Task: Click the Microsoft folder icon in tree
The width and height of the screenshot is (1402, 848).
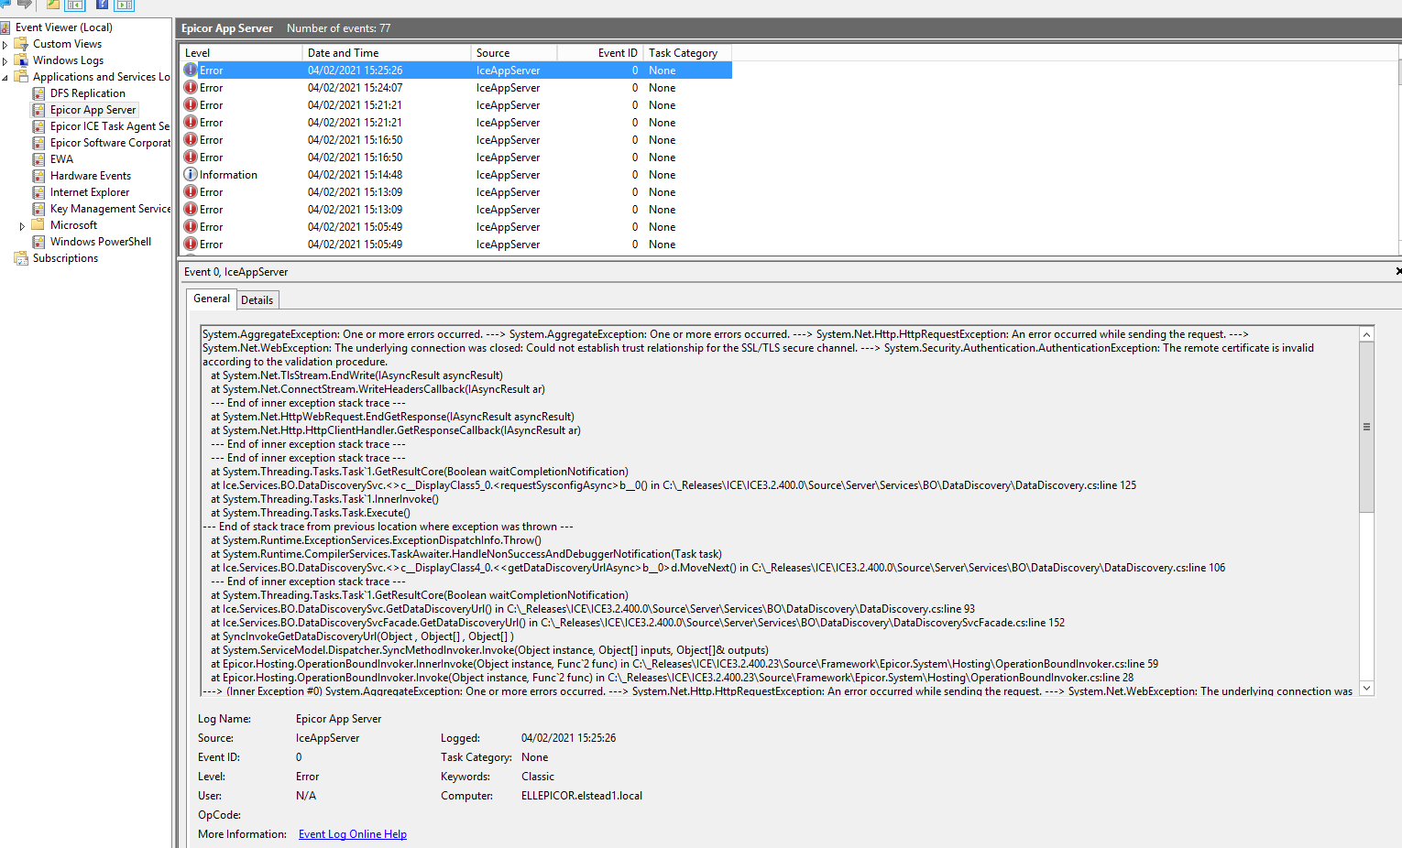Action: pyautogui.click(x=38, y=225)
